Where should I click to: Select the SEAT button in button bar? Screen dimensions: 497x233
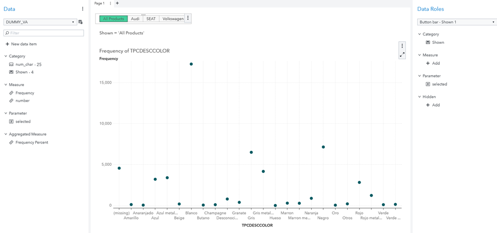coord(151,19)
